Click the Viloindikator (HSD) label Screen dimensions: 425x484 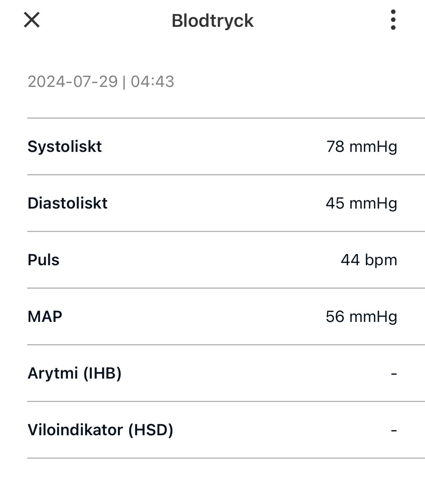(x=100, y=430)
